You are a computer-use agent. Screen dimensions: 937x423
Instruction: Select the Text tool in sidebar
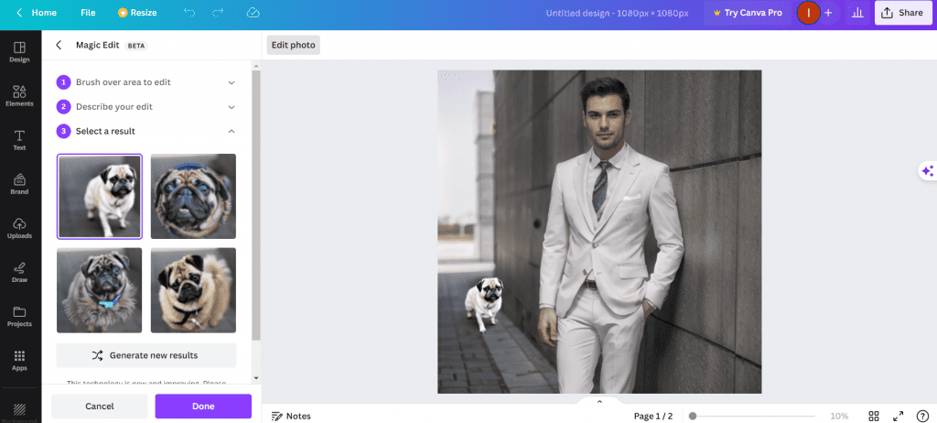click(19, 139)
